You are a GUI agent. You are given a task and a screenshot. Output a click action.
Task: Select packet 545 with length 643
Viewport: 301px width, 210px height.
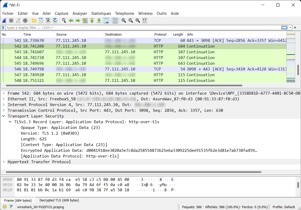coord(143,63)
